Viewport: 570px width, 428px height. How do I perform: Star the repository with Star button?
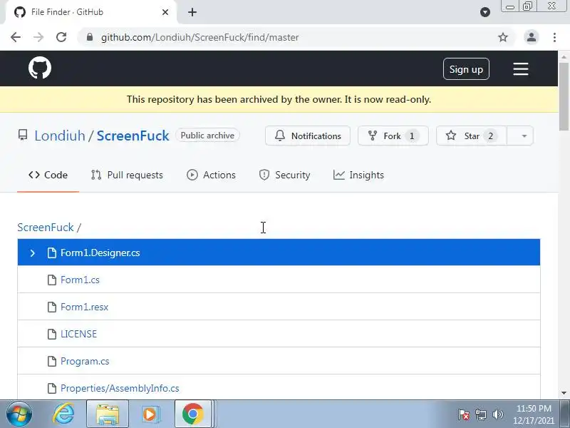[471, 136]
